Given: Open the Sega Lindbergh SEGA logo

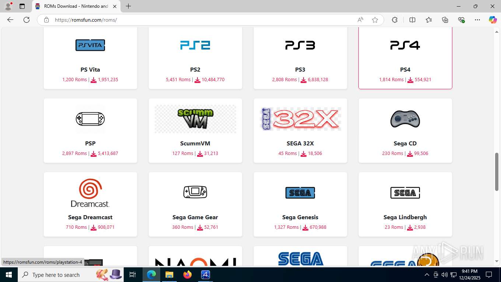Looking at the screenshot, I should point(405,193).
